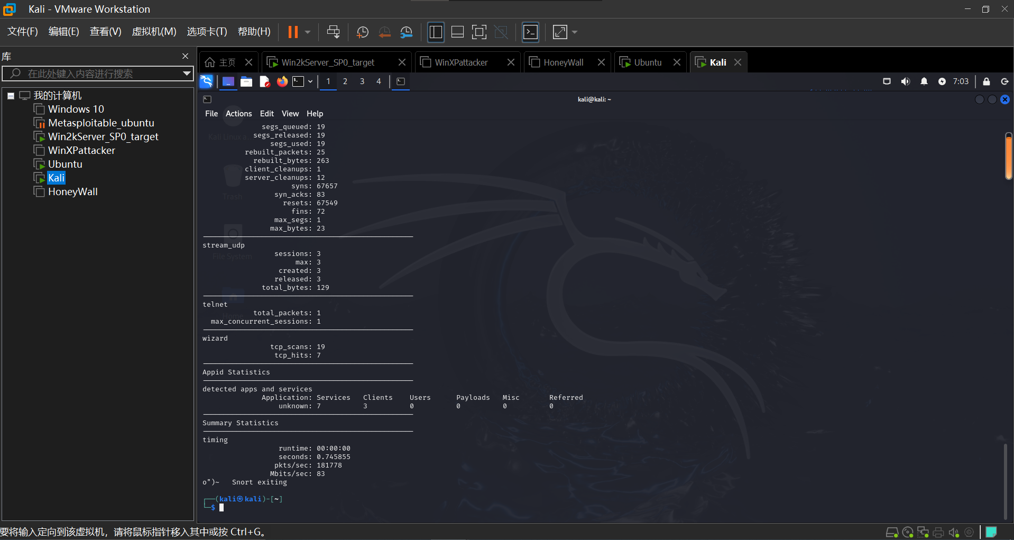
Task: Select Windows 10 in the library
Action: (76, 109)
